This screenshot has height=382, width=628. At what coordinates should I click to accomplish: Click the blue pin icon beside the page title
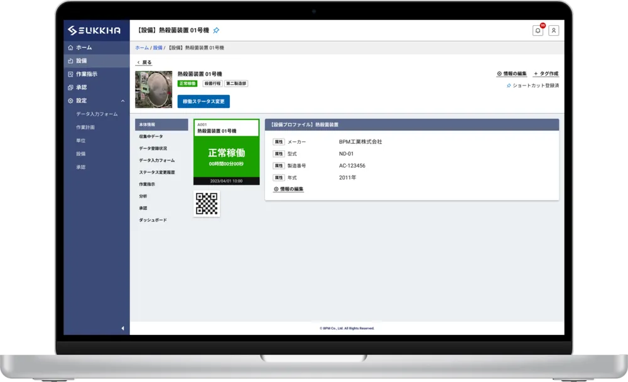point(216,30)
